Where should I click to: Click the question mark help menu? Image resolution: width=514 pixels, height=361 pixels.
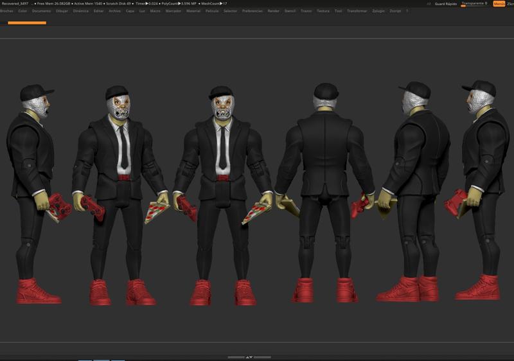tap(407, 11)
